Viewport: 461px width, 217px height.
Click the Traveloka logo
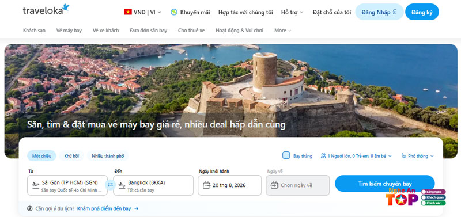pyautogui.click(x=46, y=10)
